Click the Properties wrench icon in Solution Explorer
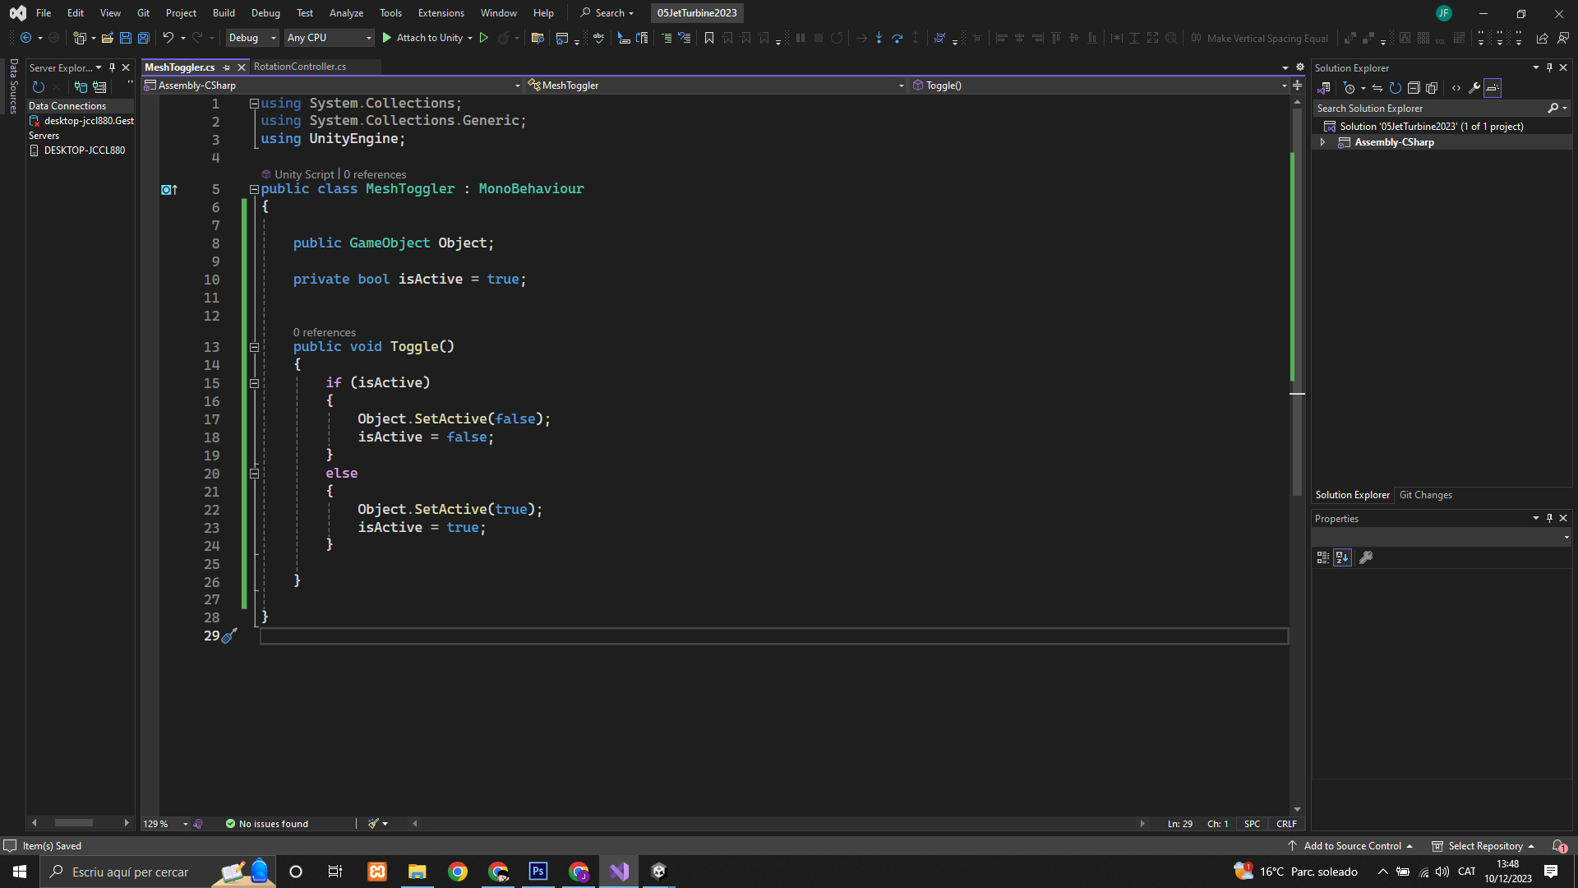The height and width of the screenshot is (888, 1578). tap(1474, 88)
